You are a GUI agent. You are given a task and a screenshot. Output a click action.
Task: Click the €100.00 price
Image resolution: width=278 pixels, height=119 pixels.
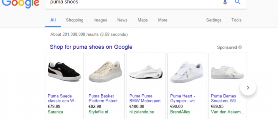coord(137,107)
